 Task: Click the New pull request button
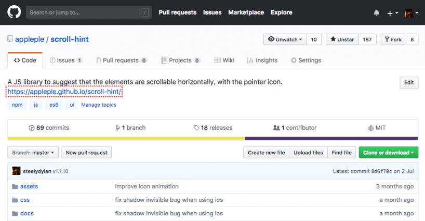pyautogui.click(x=87, y=153)
